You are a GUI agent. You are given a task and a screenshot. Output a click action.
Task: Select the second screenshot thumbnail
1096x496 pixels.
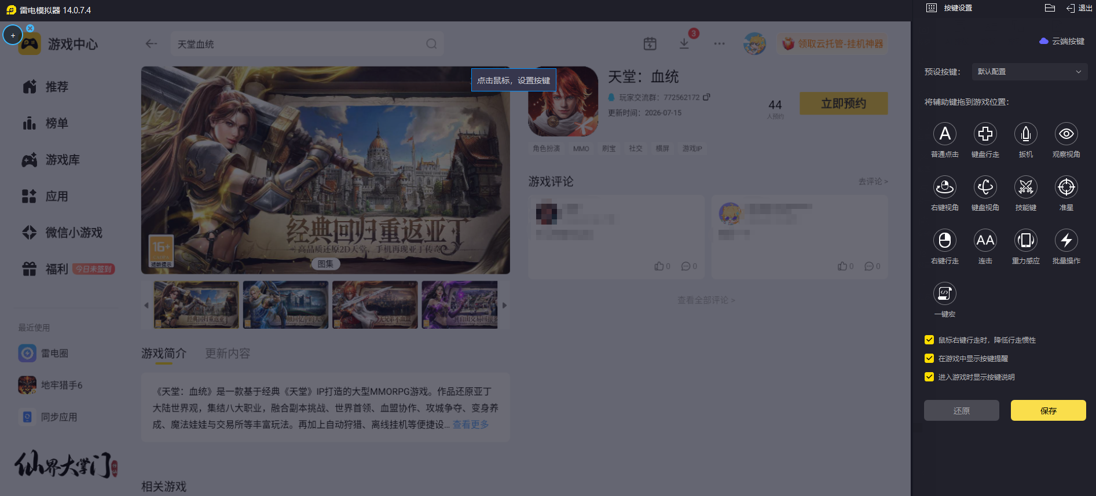(x=285, y=305)
